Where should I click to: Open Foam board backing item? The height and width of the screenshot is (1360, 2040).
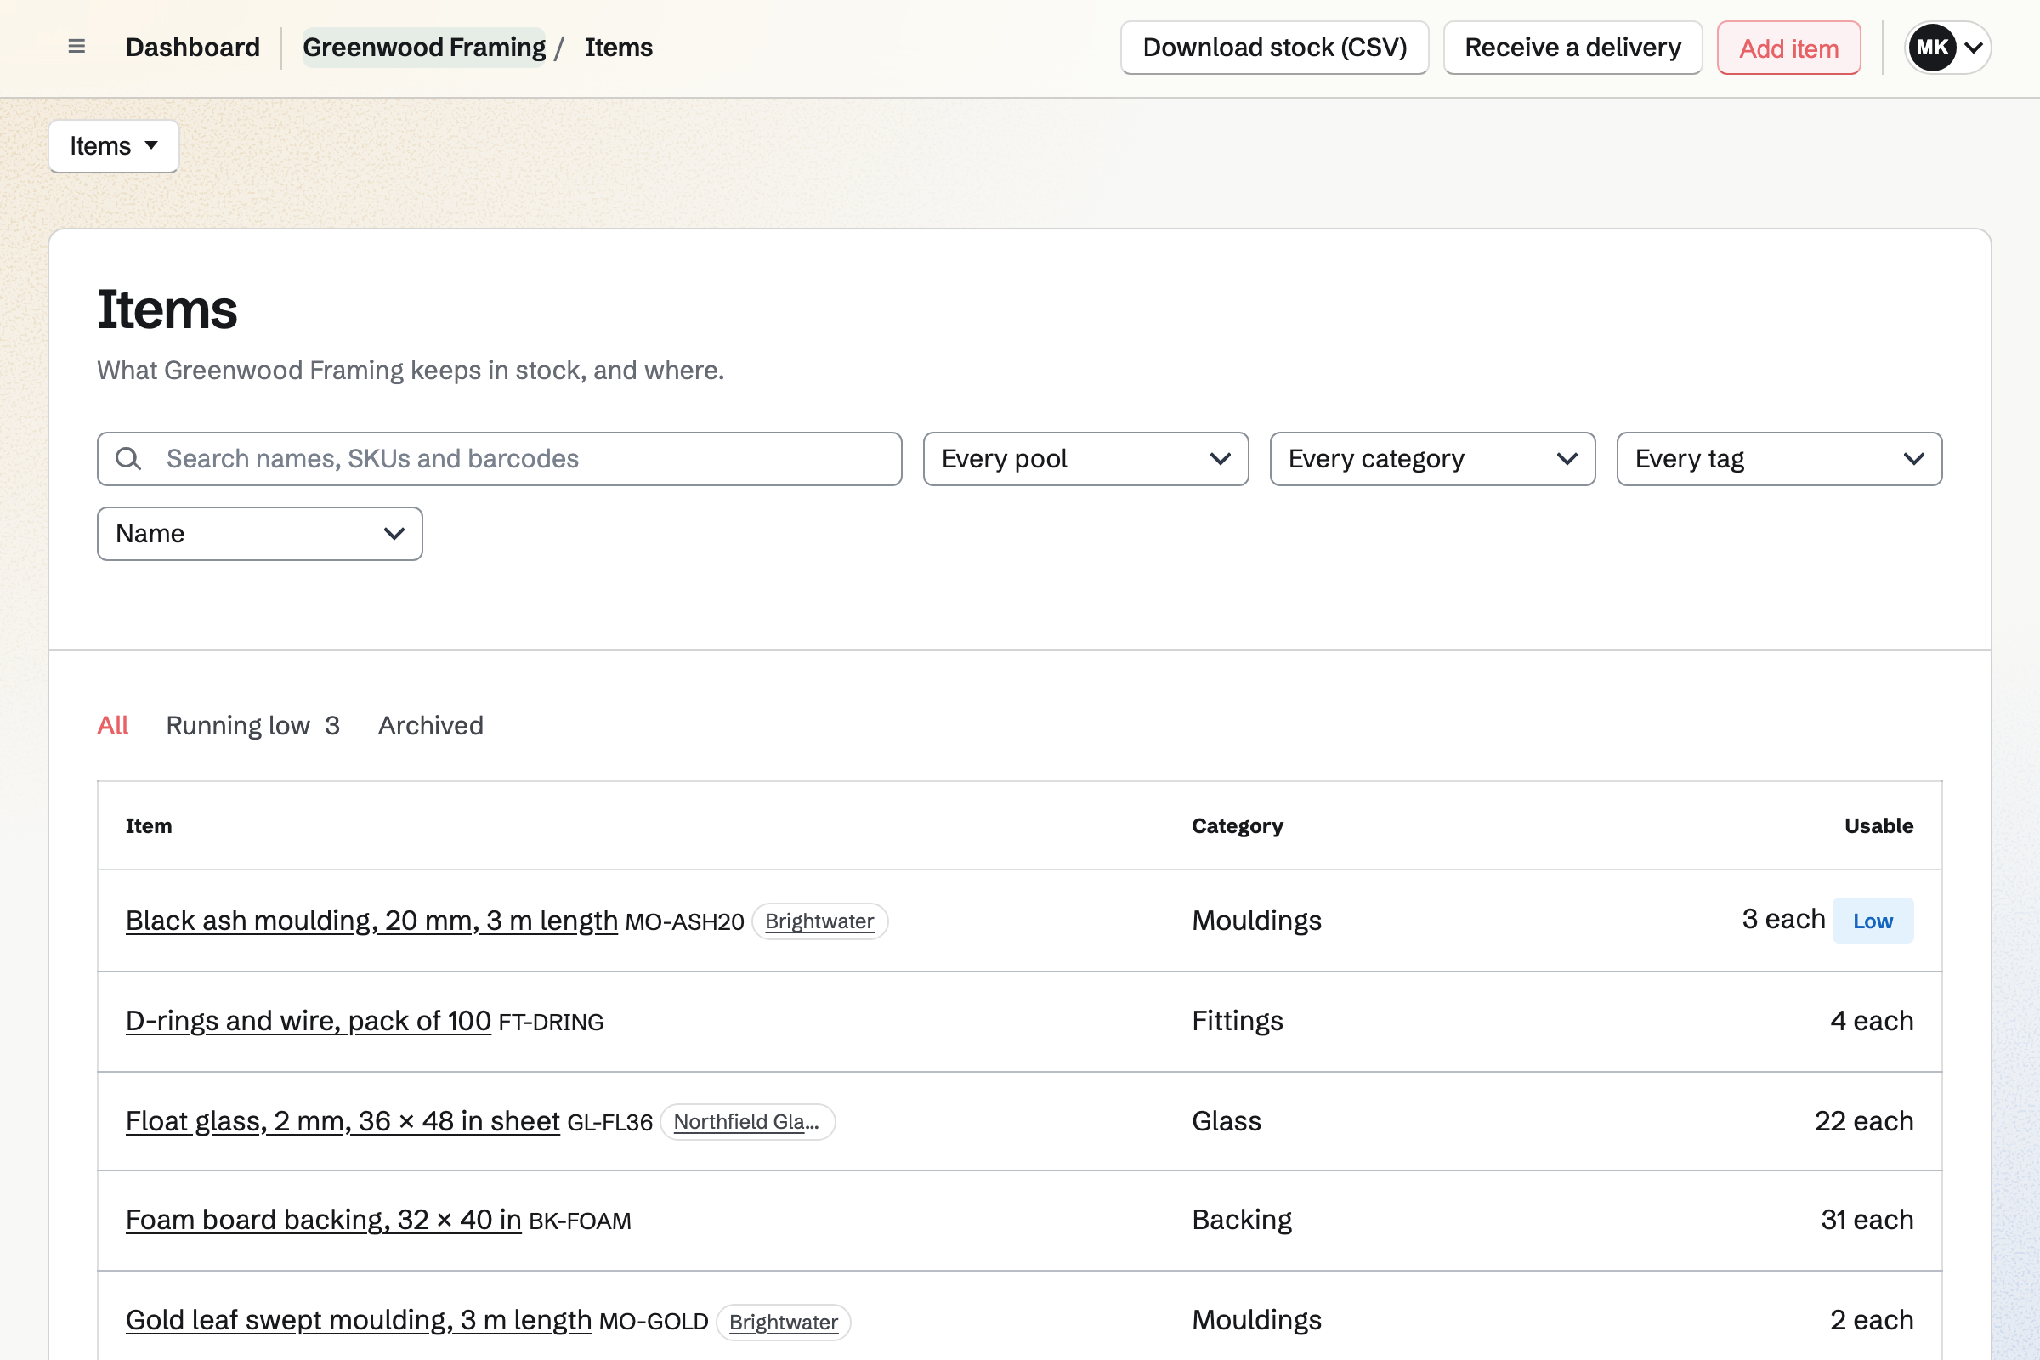pyautogui.click(x=323, y=1220)
